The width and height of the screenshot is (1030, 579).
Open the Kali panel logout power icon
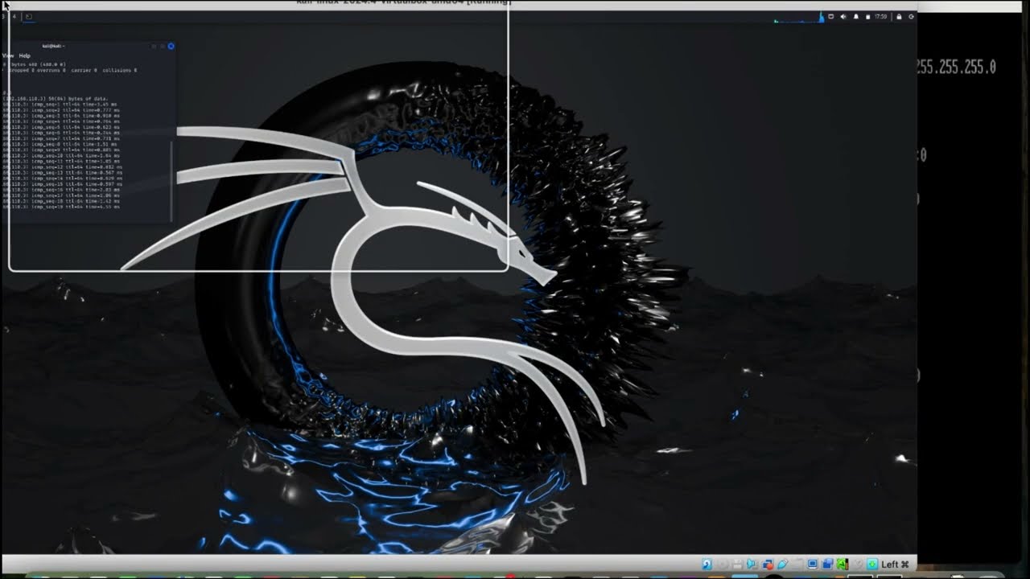point(911,17)
